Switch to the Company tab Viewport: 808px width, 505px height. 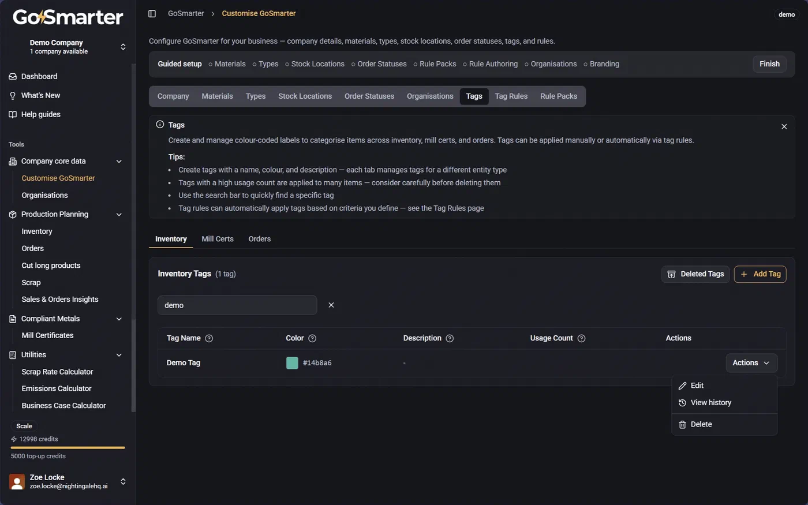(173, 96)
